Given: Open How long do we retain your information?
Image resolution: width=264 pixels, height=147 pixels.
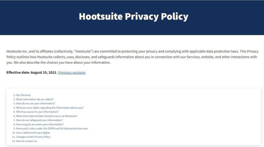Looking at the screenshot, I should pos(40,124).
